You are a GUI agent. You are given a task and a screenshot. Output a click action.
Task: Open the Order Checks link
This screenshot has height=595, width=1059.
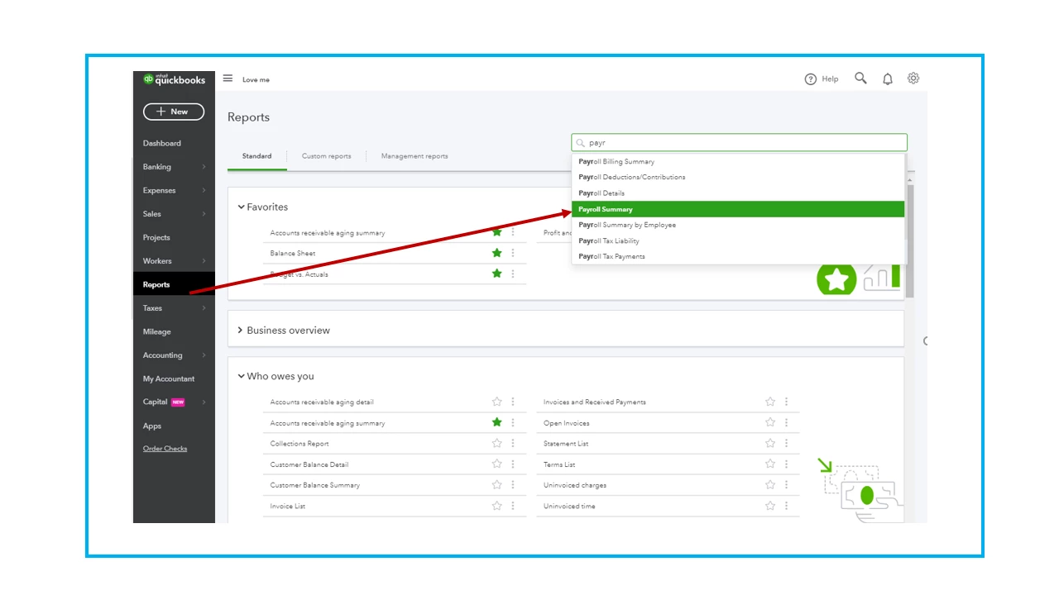pos(165,449)
